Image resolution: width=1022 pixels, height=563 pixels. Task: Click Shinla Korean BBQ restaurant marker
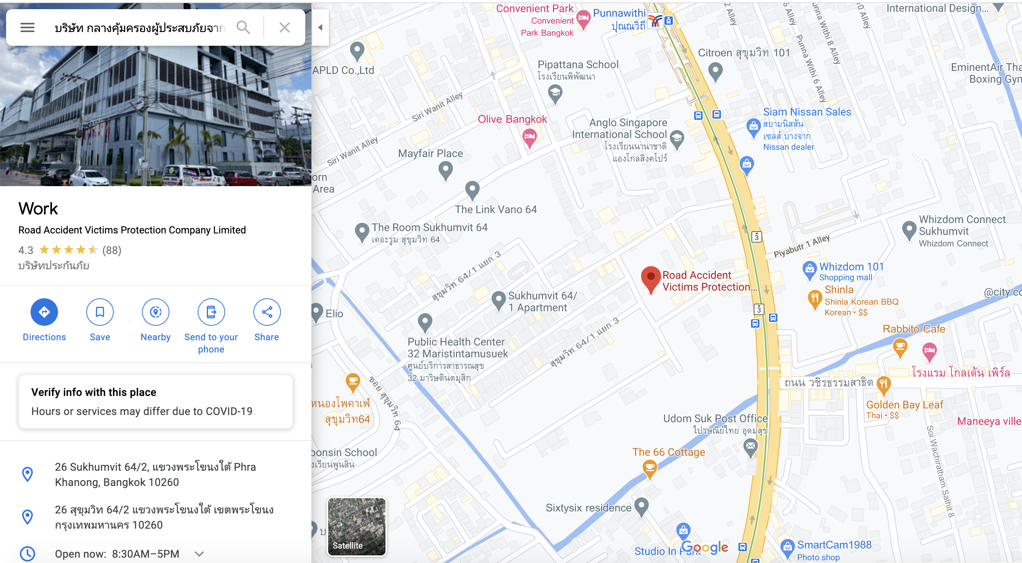814,300
